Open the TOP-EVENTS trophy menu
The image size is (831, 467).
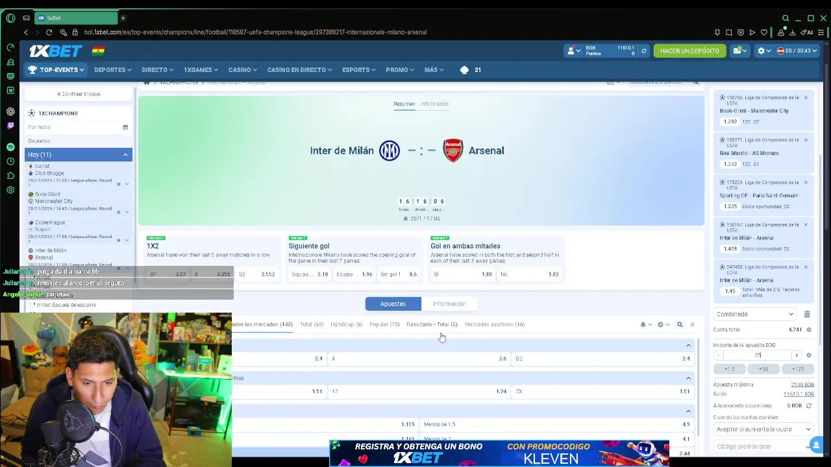click(x=56, y=69)
